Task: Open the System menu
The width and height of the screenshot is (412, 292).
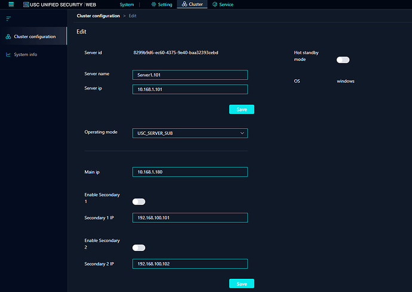Action: [127, 4]
